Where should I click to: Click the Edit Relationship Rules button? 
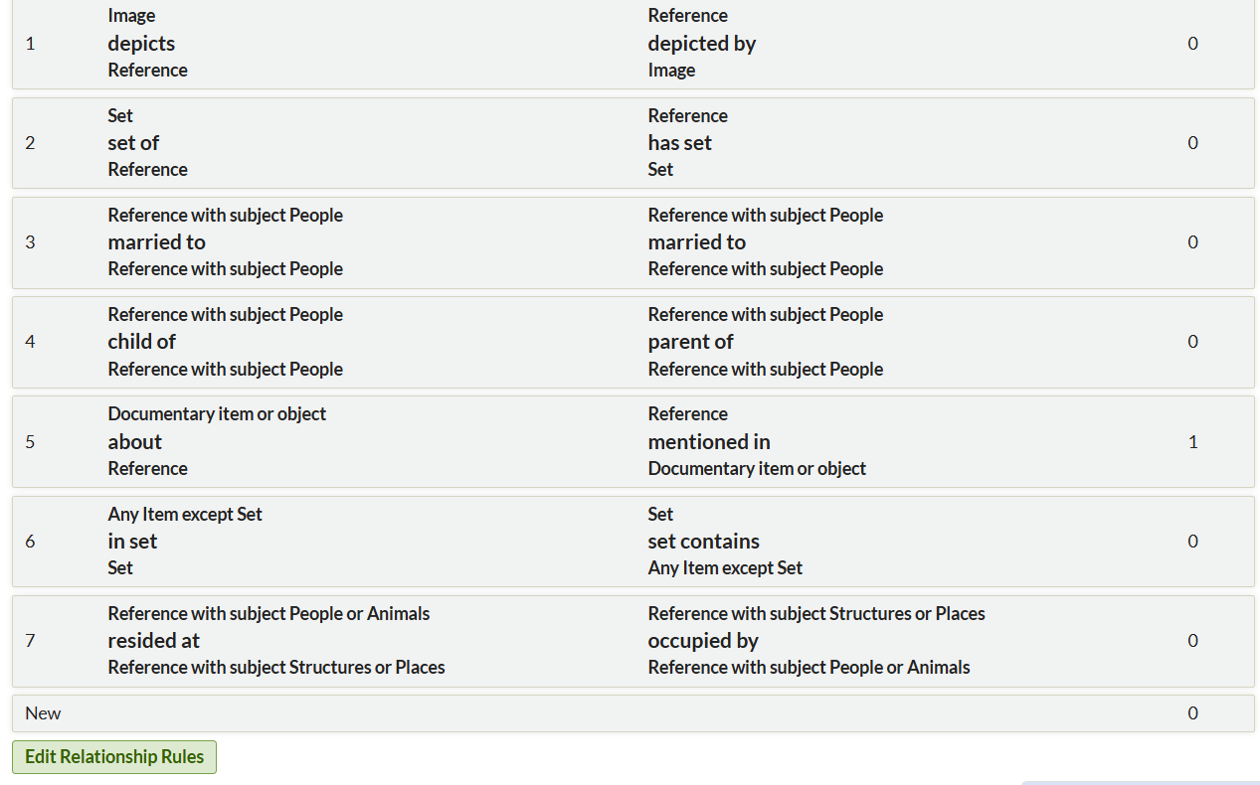[113, 757]
